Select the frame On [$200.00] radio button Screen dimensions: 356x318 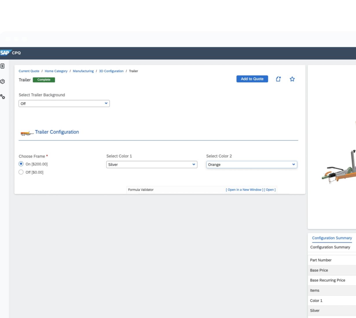[21, 164]
